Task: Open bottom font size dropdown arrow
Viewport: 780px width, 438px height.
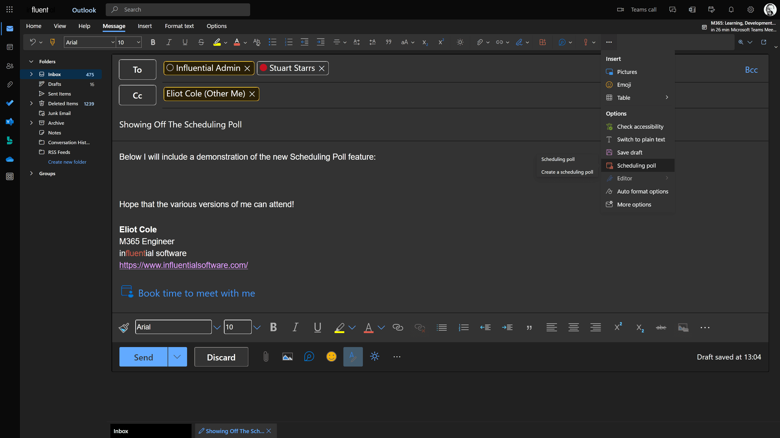Action: 257,327
